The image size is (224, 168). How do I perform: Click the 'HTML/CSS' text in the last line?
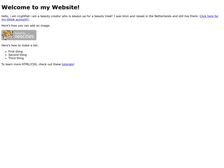pyautogui.click(x=29, y=64)
